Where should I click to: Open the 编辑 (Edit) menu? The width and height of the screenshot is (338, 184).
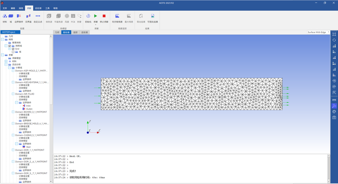click(x=13, y=8)
